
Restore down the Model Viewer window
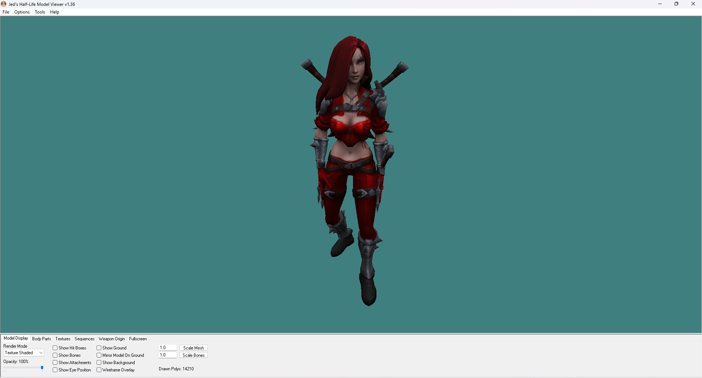tap(676, 4)
